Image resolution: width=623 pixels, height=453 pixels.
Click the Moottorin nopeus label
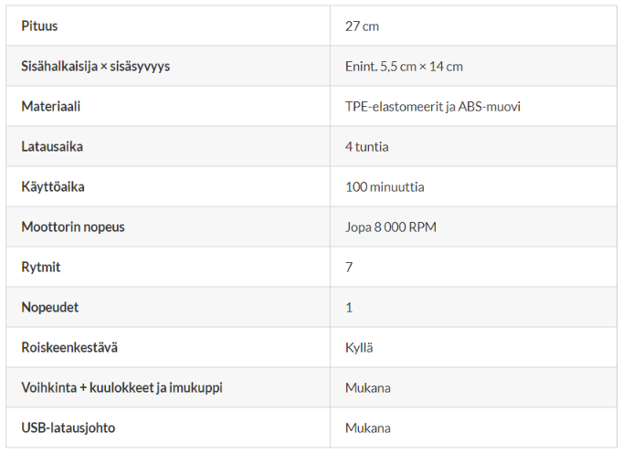[x=73, y=227]
